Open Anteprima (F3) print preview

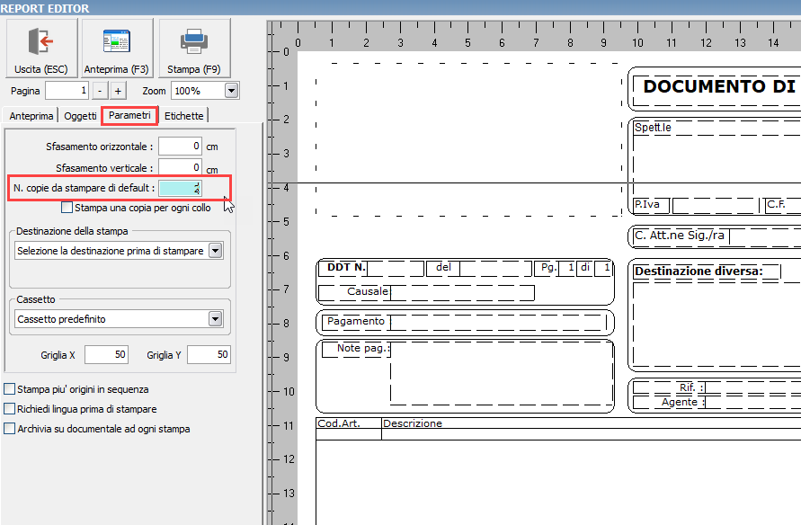click(117, 49)
